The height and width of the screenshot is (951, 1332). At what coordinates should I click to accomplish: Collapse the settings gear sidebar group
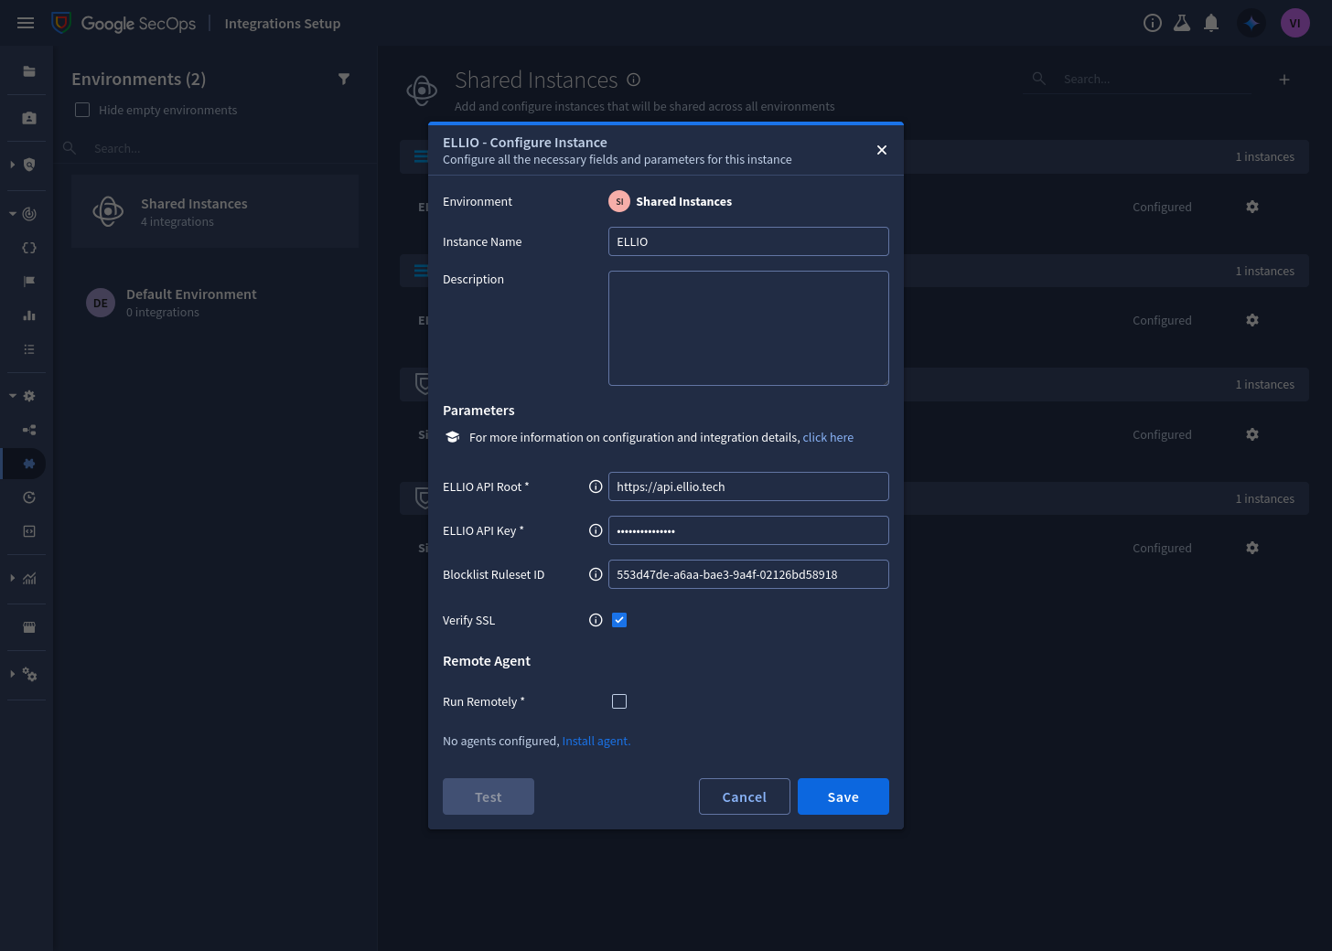12,396
